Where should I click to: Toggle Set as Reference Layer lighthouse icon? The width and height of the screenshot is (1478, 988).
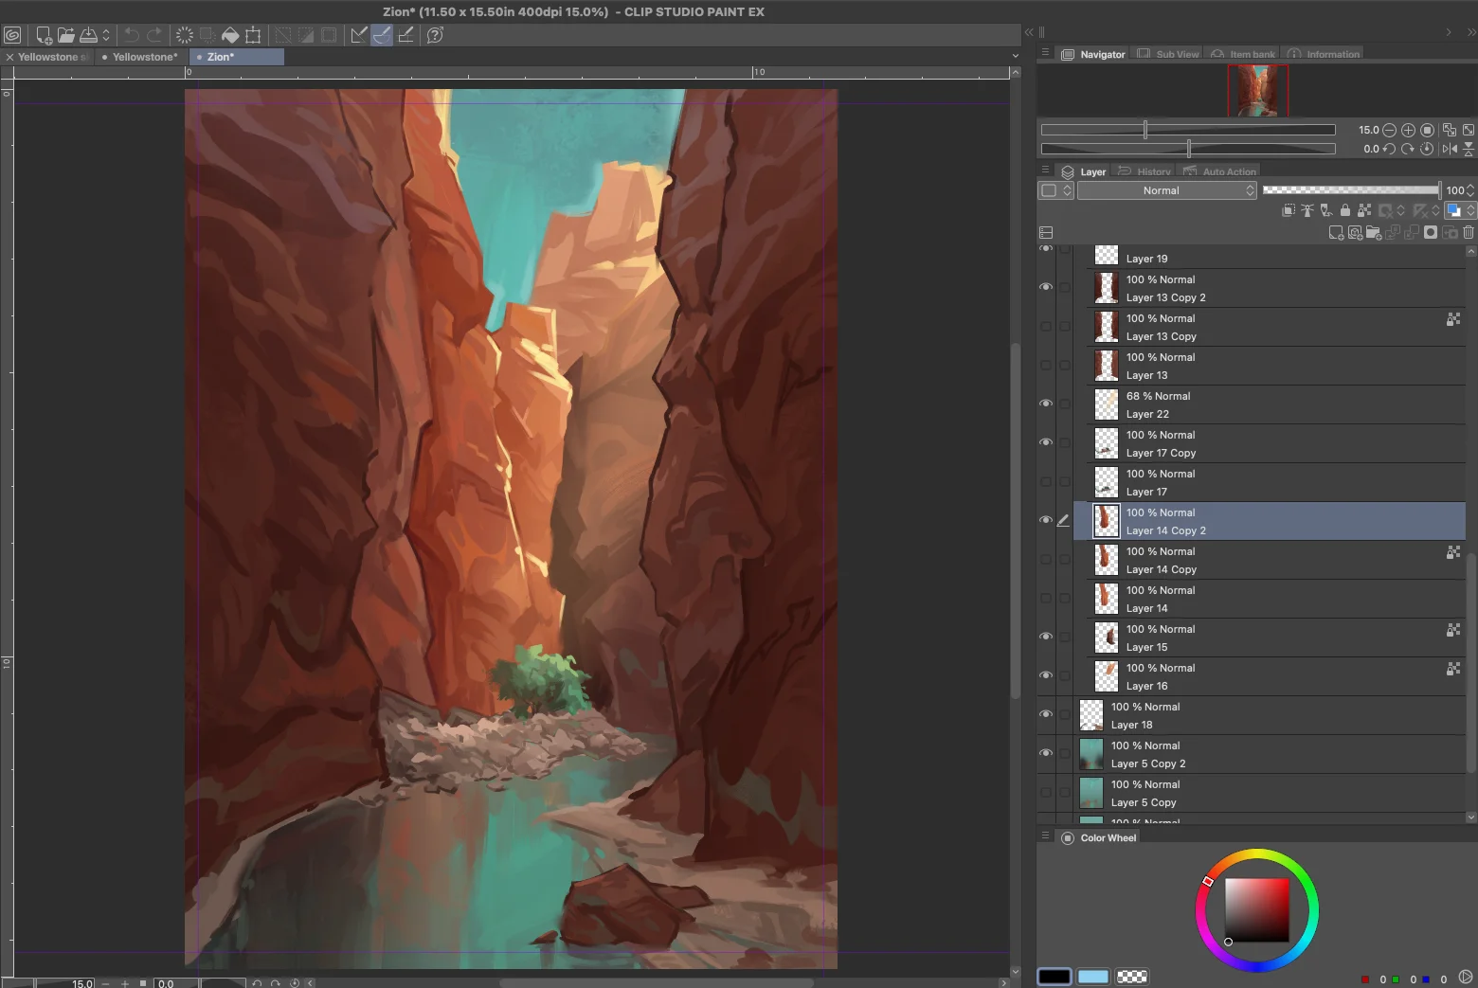pos(1307,210)
